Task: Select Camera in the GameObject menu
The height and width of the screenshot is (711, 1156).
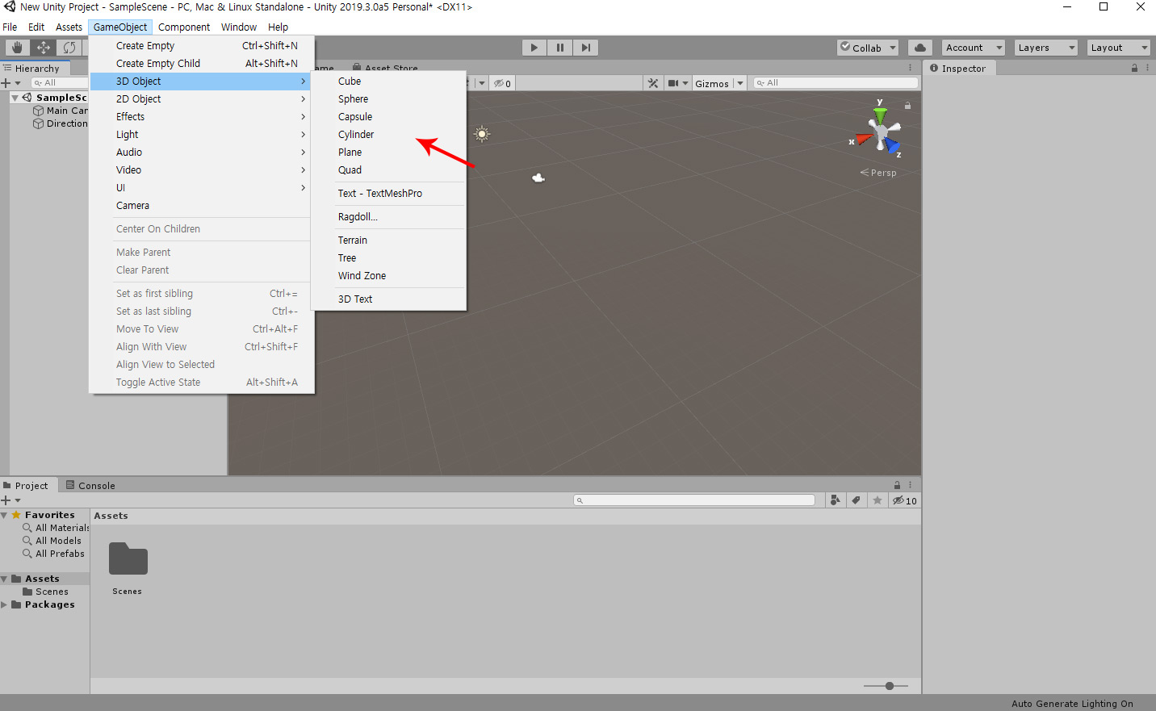Action: (200, 206)
